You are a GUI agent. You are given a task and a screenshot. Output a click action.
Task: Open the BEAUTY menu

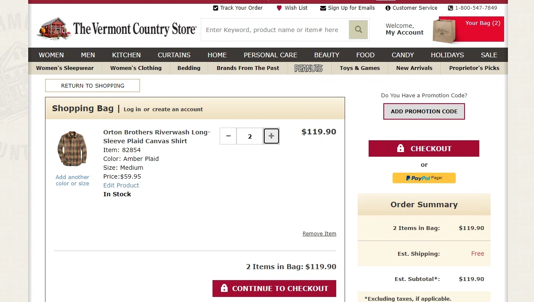click(x=327, y=55)
